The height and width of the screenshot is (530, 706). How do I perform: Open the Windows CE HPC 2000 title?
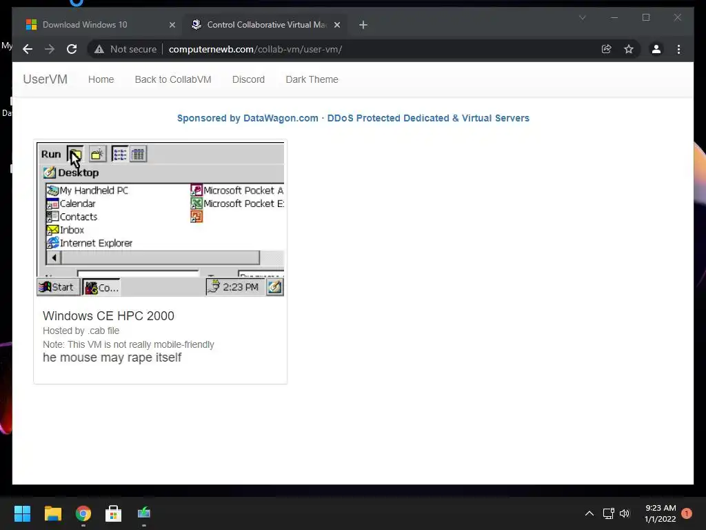pos(108,316)
